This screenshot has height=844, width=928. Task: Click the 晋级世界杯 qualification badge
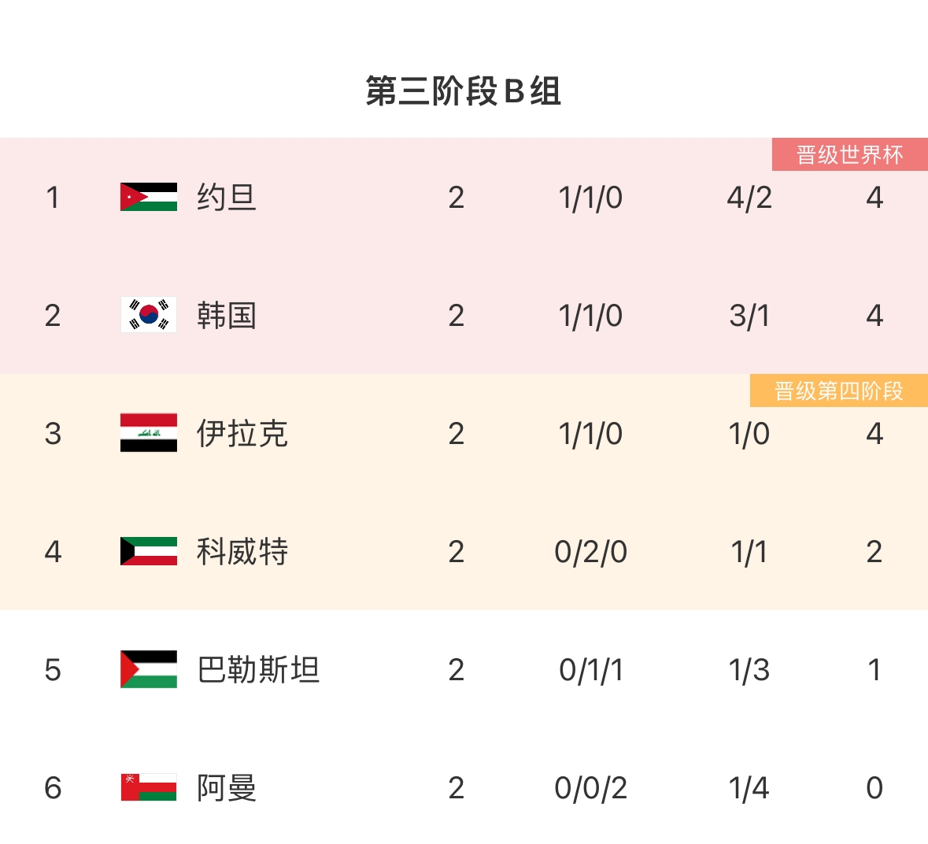point(849,154)
